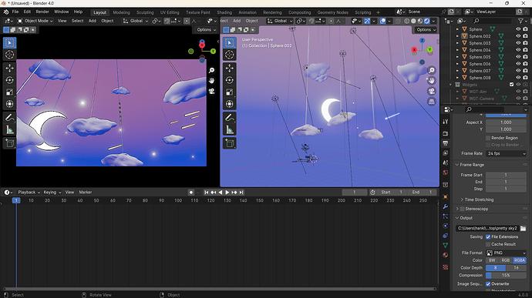The height and width of the screenshot is (298, 532).
Task: Open the Frame Rate 24 fps dropdown
Action: pos(506,153)
